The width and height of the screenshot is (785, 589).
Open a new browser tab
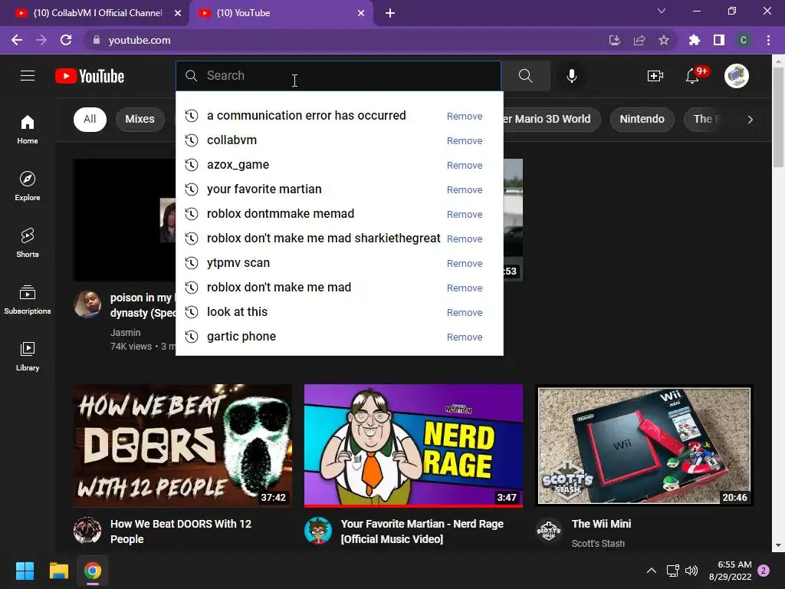click(x=390, y=13)
